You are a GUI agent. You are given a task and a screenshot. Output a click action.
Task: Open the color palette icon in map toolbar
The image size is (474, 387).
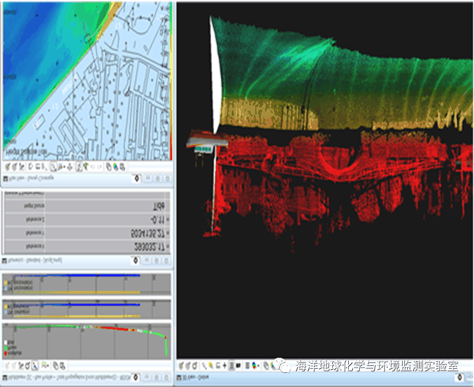pos(116,167)
